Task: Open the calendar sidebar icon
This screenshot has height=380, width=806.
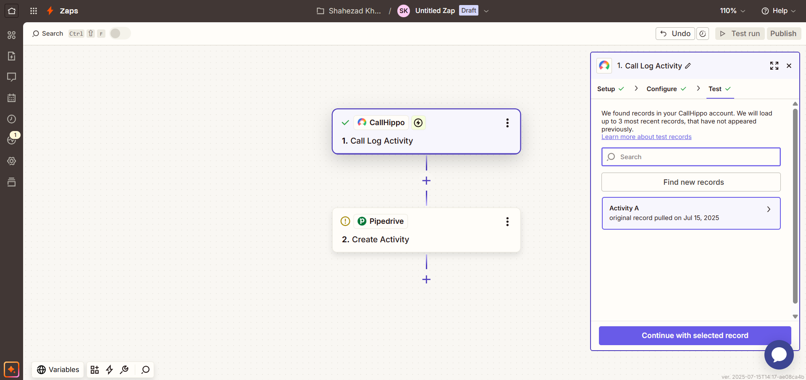Action: click(x=11, y=98)
